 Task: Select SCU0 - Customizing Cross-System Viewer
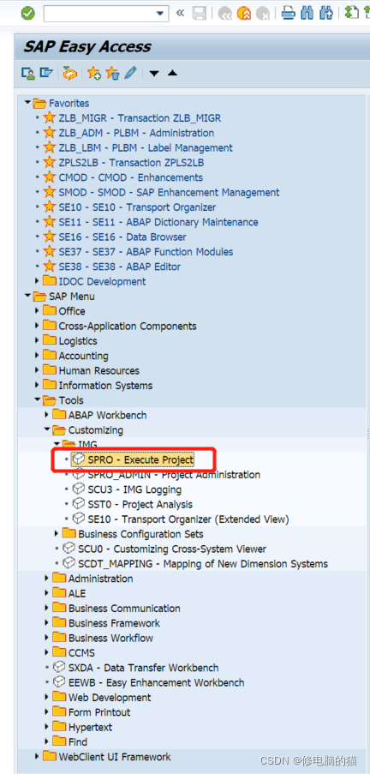tap(172, 549)
